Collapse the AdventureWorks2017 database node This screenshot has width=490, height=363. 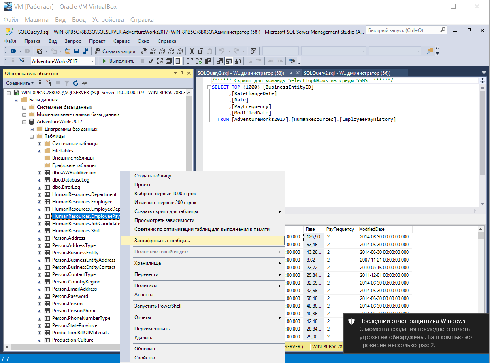point(24,122)
